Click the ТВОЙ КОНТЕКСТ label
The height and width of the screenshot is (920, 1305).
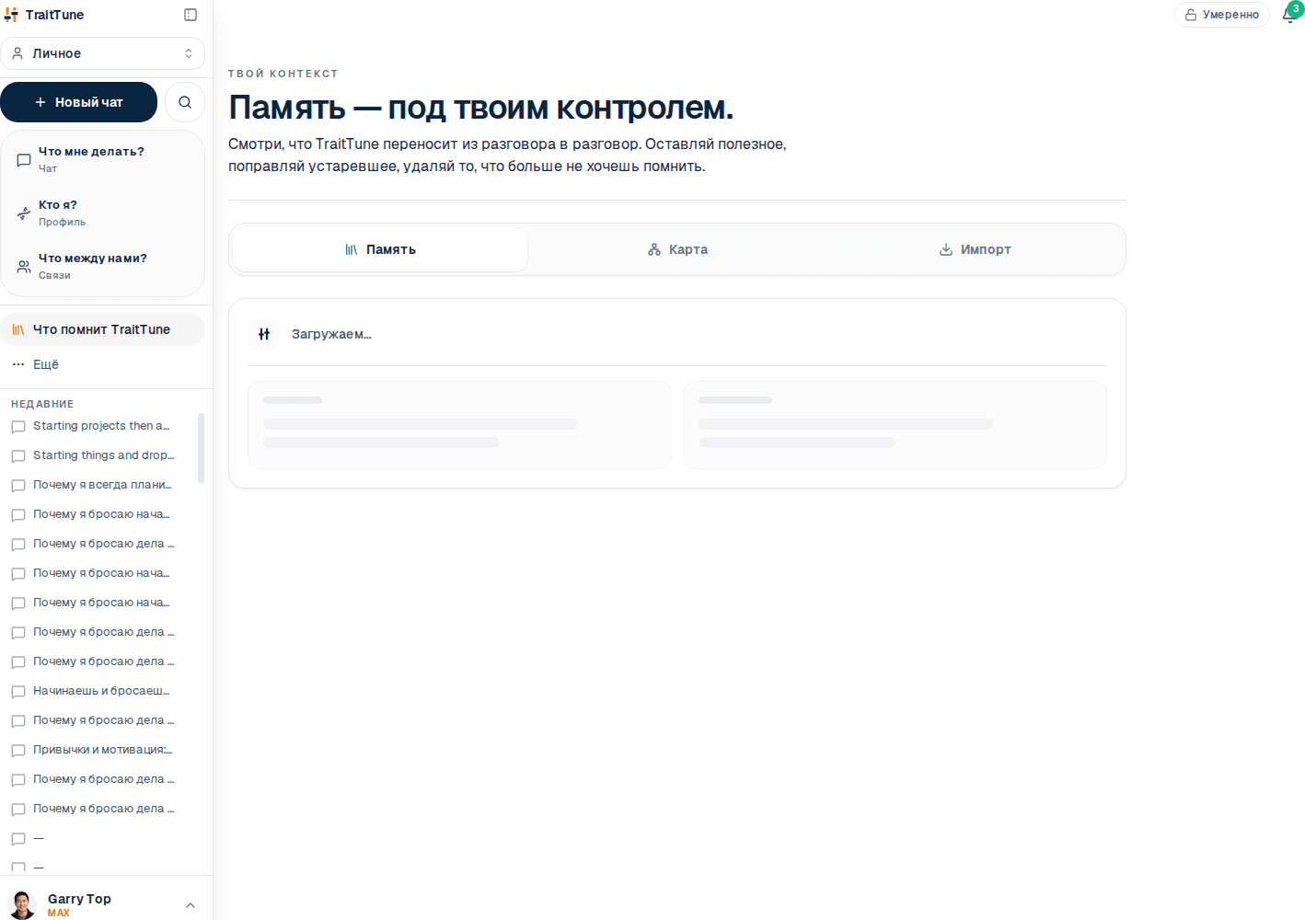283,74
